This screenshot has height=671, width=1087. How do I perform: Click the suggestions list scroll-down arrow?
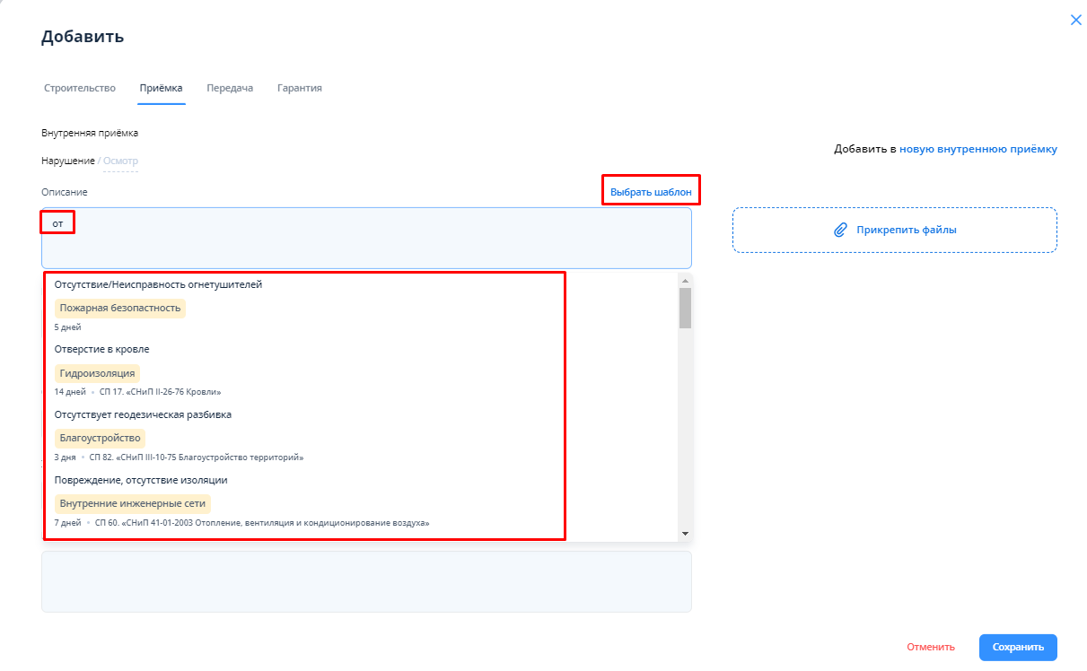(685, 534)
